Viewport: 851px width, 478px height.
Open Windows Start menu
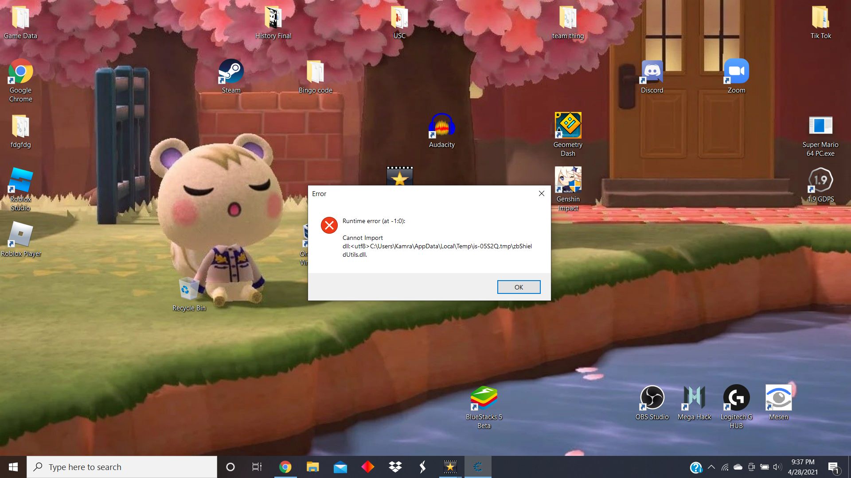tap(13, 467)
